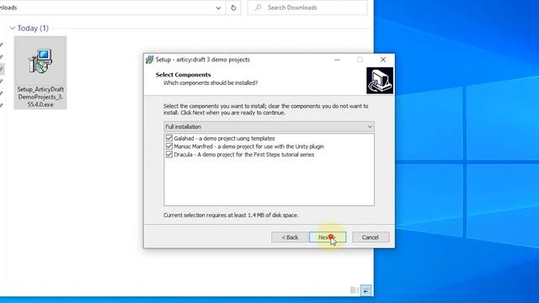Viewport: 539px width, 303px height.
Task: Uncheck the Galahad demo project checkbox
Action: point(168,138)
